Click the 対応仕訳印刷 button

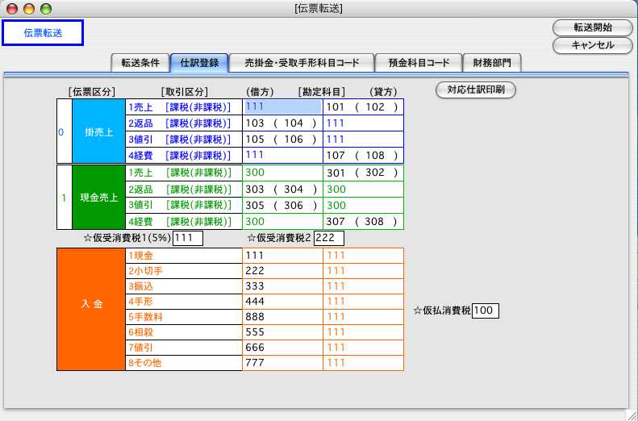476,90
